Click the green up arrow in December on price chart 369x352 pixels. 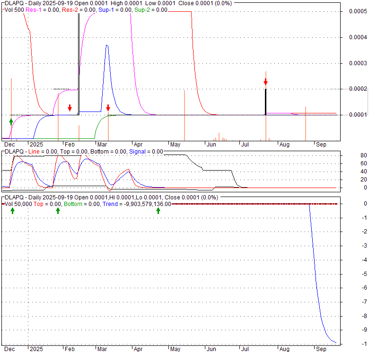click(x=11, y=121)
